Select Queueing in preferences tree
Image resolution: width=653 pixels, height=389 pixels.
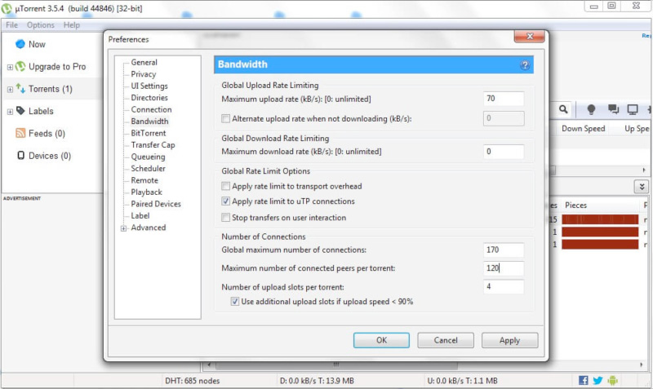coord(148,157)
